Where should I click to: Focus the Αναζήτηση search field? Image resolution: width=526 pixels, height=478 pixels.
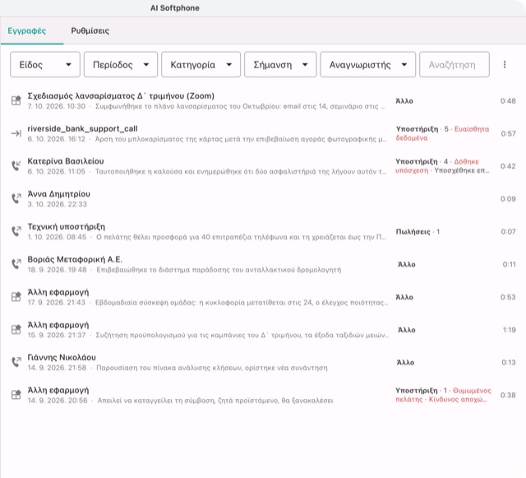point(454,64)
